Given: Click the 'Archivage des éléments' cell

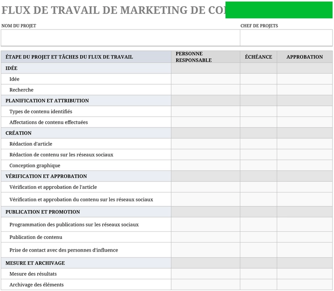Looking at the screenshot, I should 86,285.
